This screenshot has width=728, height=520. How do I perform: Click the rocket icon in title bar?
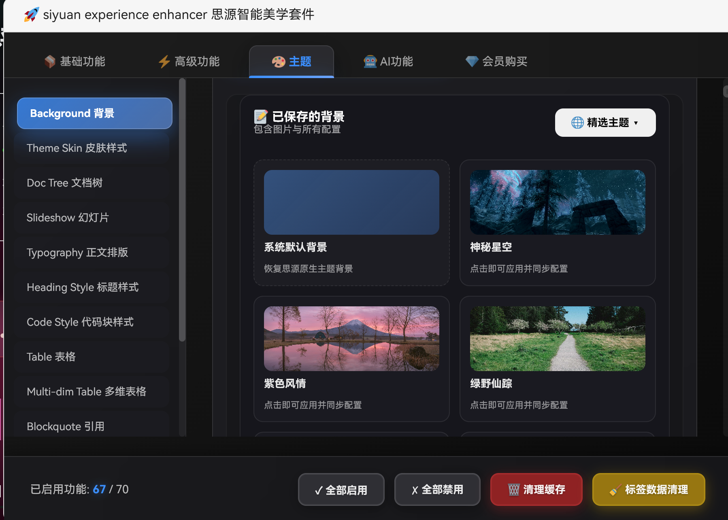(32, 15)
